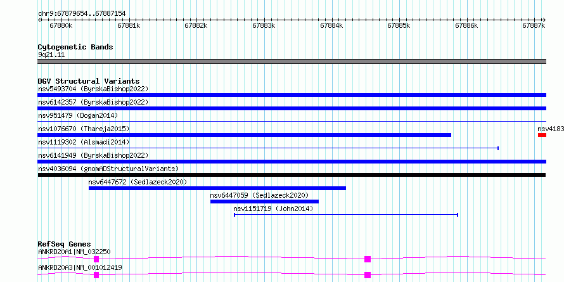
Task: Click the thin blue line under nsv1119302
Action: (268, 148)
